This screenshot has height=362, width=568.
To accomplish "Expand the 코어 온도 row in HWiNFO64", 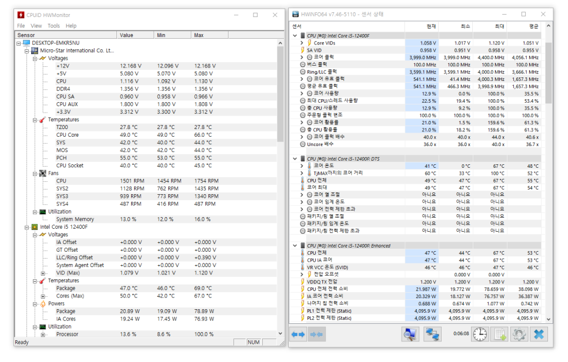I will tap(302, 166).
